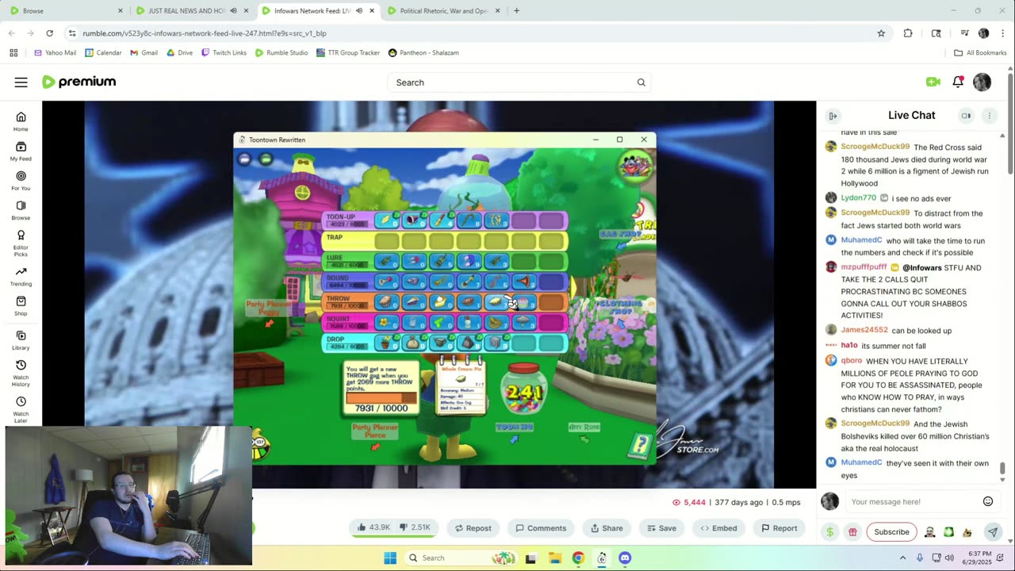
Task: Click the search magnifier icon
Action: click(641, 82)
